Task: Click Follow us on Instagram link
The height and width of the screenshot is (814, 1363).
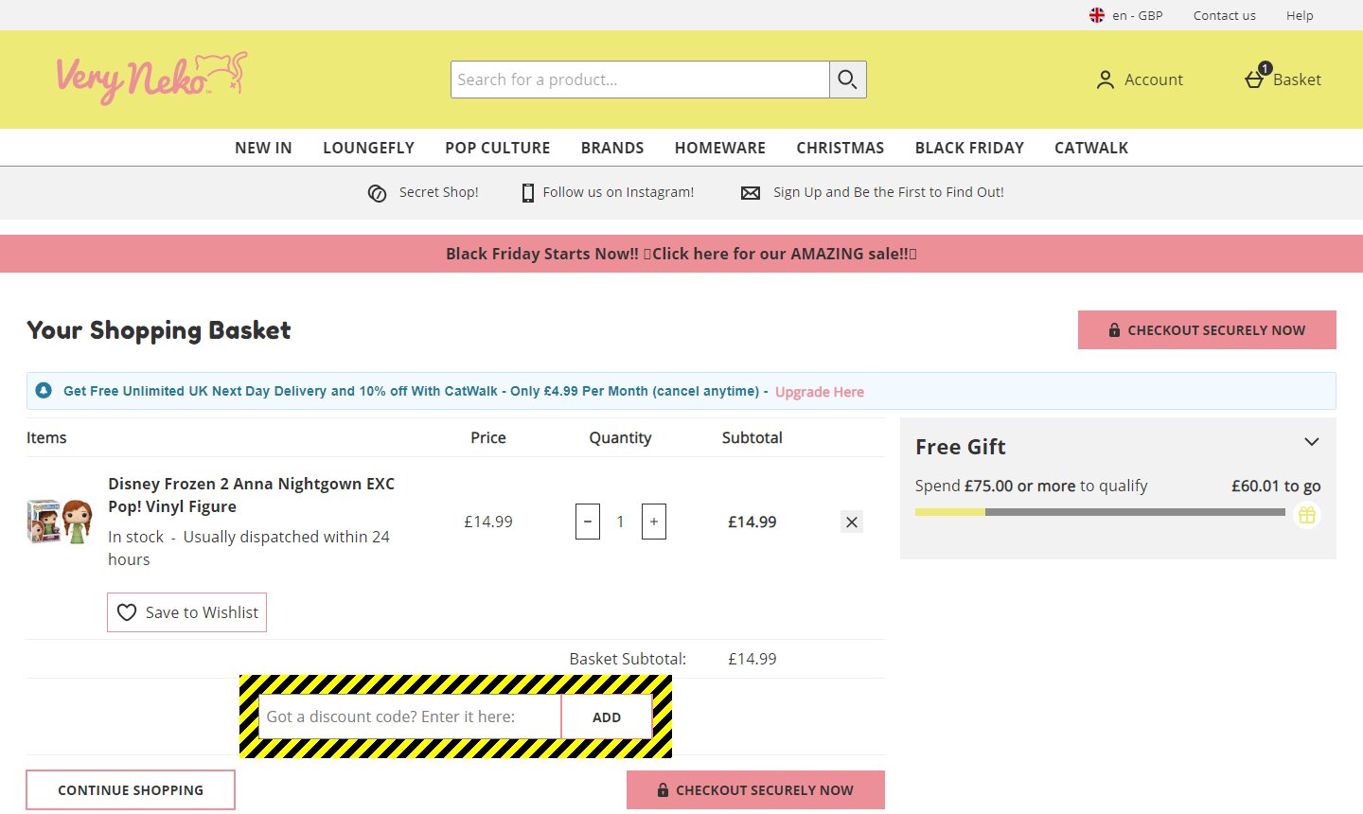Action: coord(618,192)
